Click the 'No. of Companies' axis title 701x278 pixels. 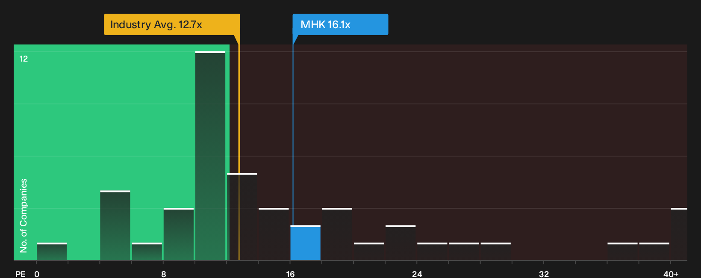(x=24, y=215)
